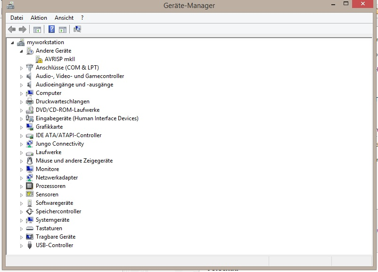Image resolution: width=378 pixels, height=272 pixels.
Task: Click the scan for hardware changes icon
Action: point(77,29)
